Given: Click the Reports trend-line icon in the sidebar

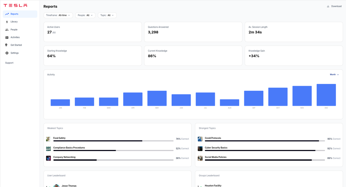Looking at the screenshot, I should tap(7, 14).
